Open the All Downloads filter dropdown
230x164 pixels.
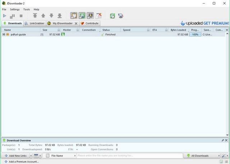click(202, 156)
